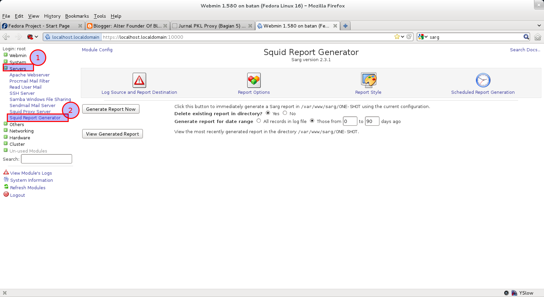Screen dimensions: 544x297
Task: Close the Jurnal PKL Proxy tab
Action: coord(250,26)
